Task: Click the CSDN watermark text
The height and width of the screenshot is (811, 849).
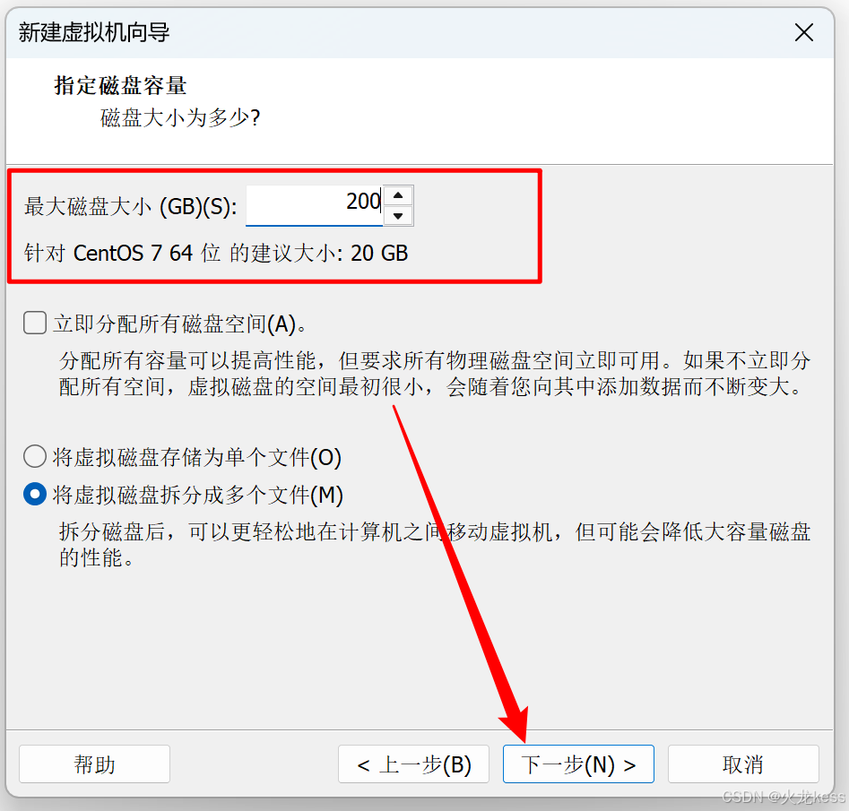Action: [783, 797]
